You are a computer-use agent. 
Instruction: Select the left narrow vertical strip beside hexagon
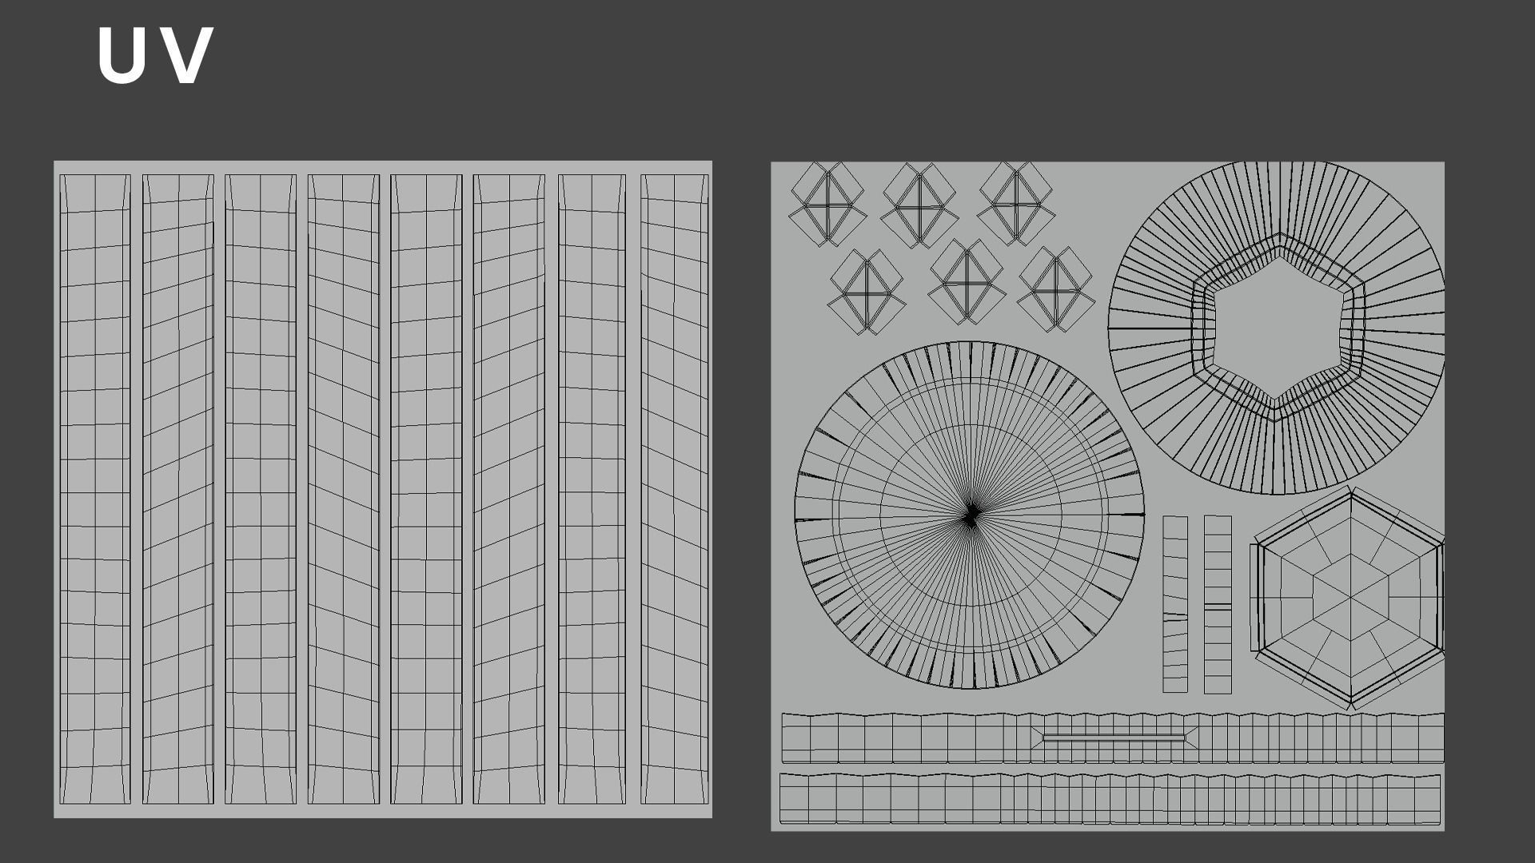tap(1174, 604)
